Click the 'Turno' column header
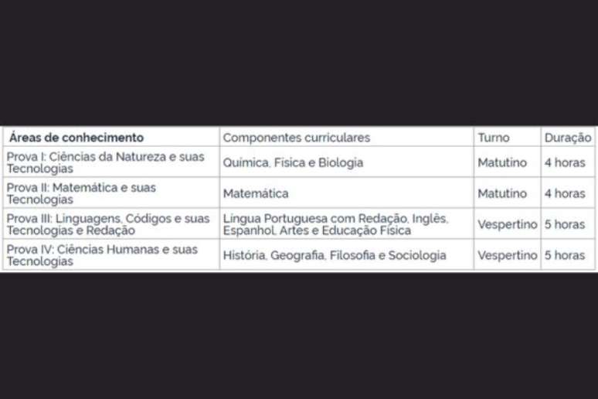The height and width of the screenshot is (399, 598). 508,137
